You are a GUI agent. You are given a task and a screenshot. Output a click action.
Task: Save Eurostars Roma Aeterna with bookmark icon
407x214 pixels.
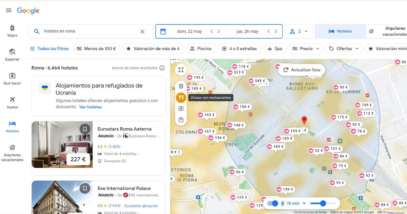click(85, 129)
